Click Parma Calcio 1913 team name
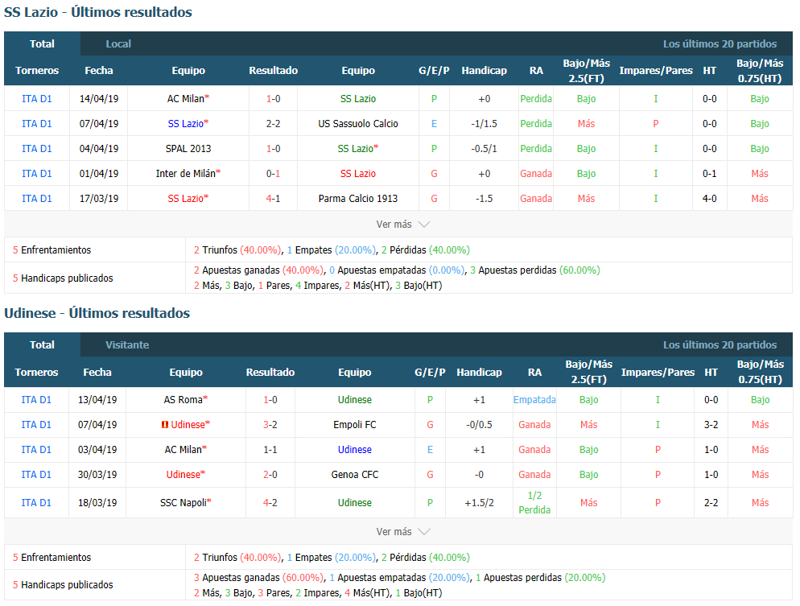This screenshot has height=606, width=800. coord(358,199)
